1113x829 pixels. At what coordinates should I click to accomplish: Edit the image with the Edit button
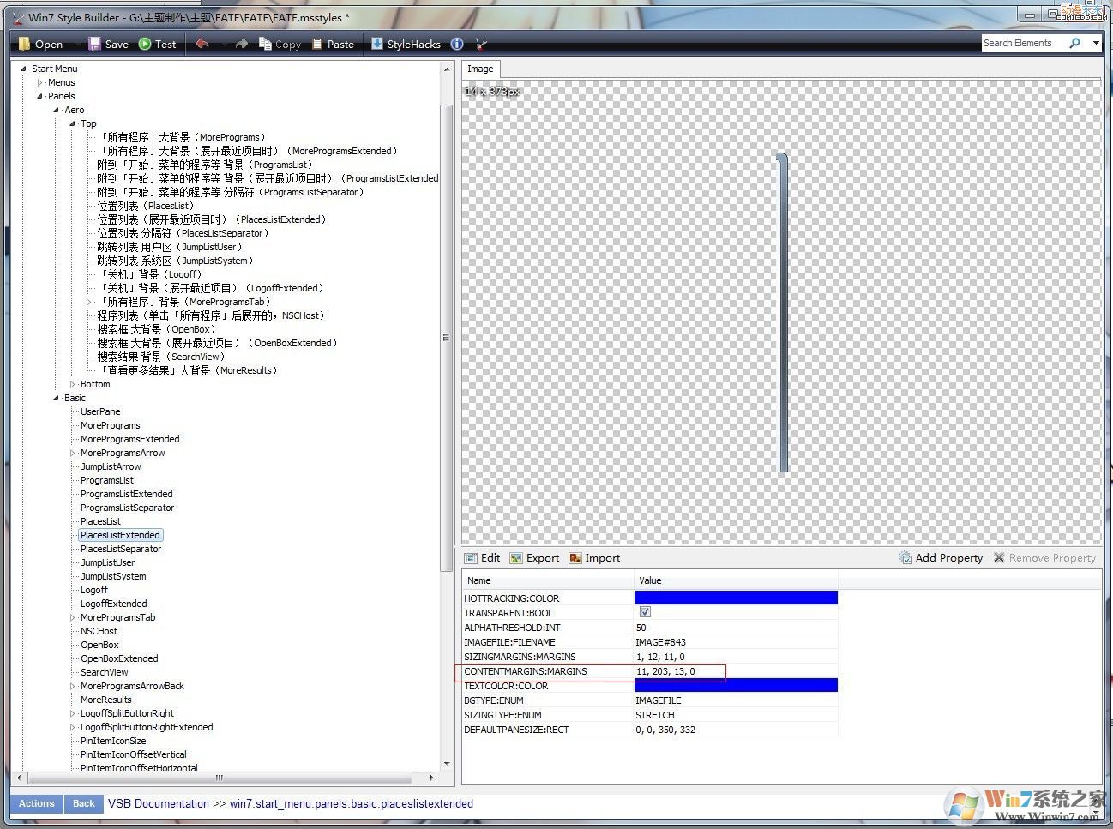483,557
